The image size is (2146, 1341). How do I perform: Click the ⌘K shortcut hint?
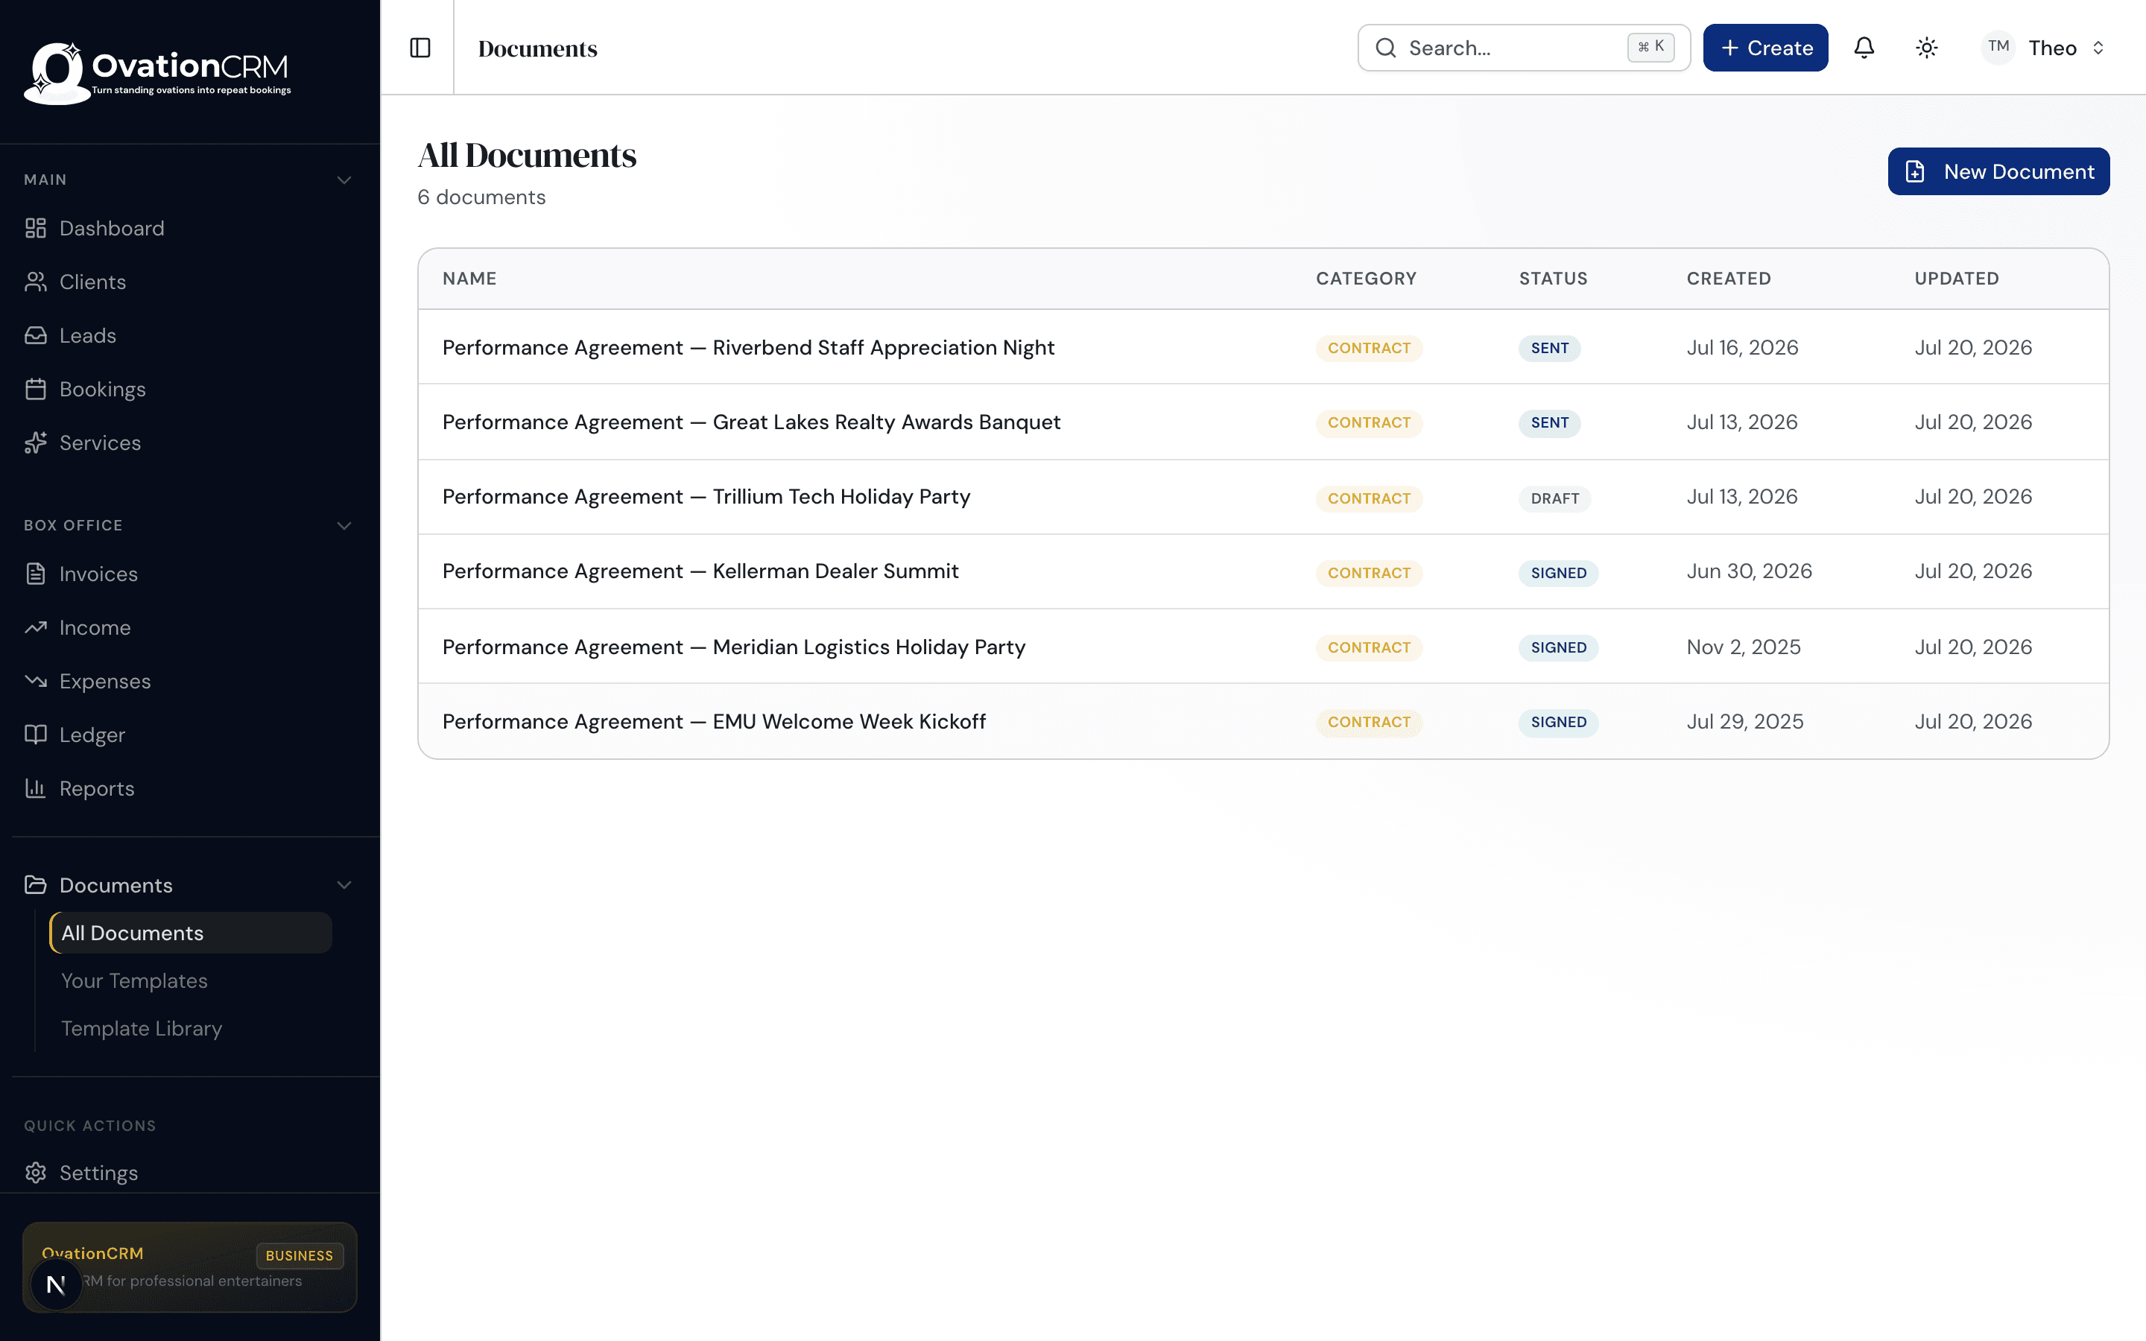1651,47
